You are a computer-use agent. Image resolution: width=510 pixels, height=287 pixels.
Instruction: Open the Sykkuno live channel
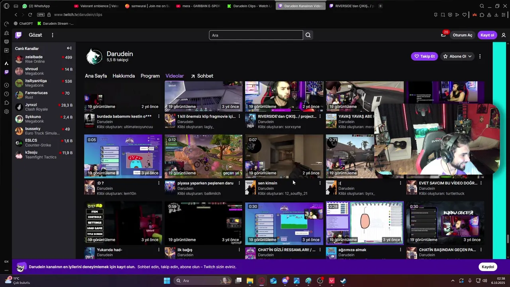tap(44, 119)
